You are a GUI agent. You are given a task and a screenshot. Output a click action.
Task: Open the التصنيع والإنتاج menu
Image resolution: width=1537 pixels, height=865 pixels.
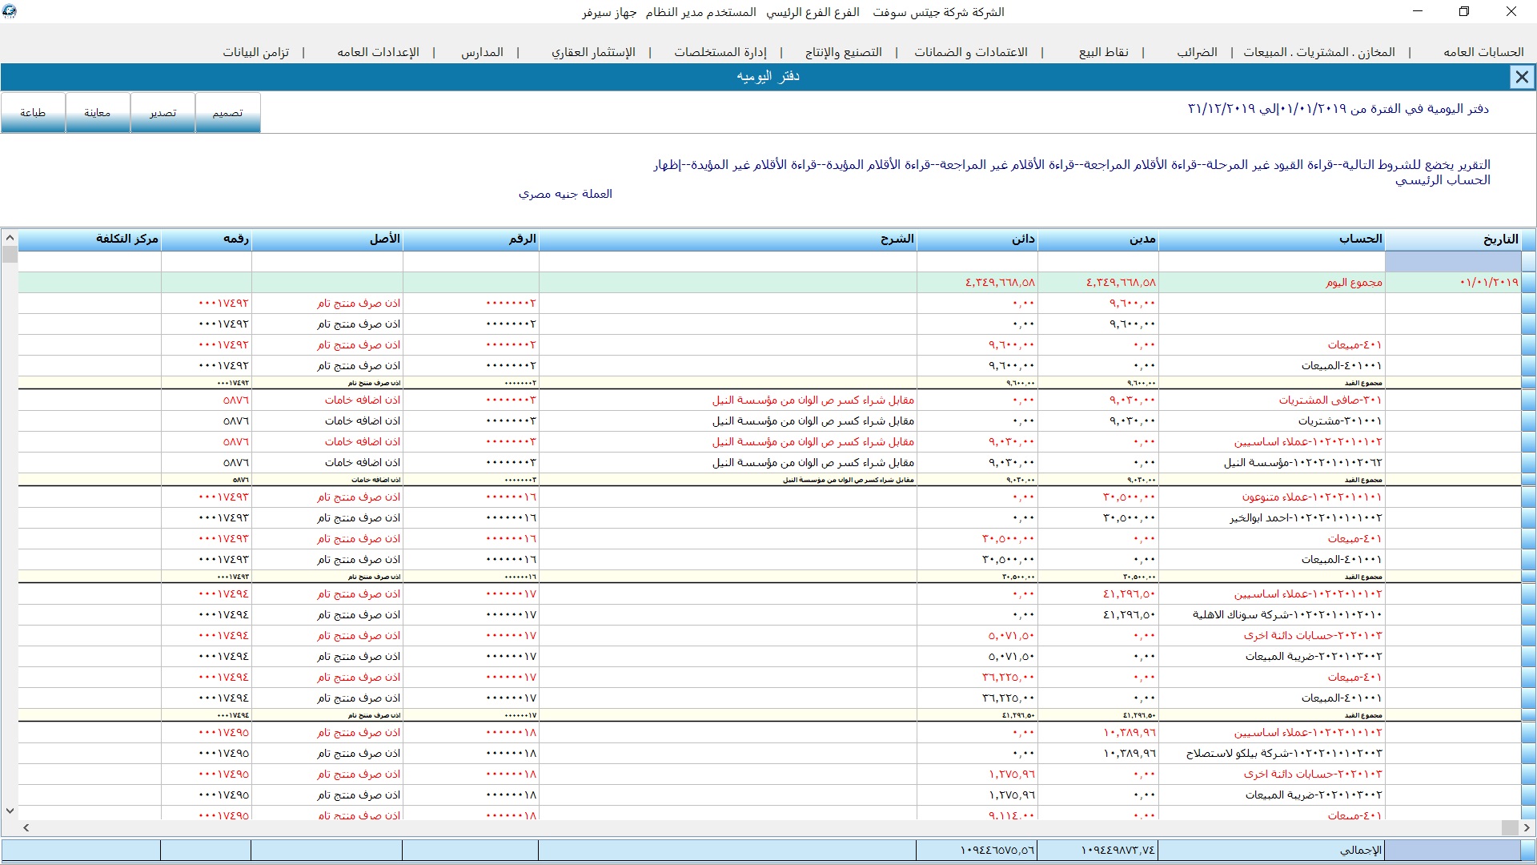tap(843, 52)
